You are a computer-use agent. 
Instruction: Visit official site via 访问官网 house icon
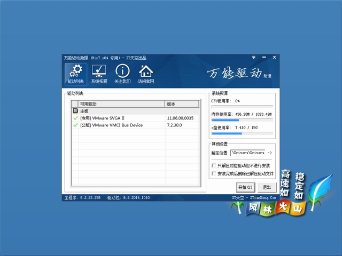coord(146,74)
